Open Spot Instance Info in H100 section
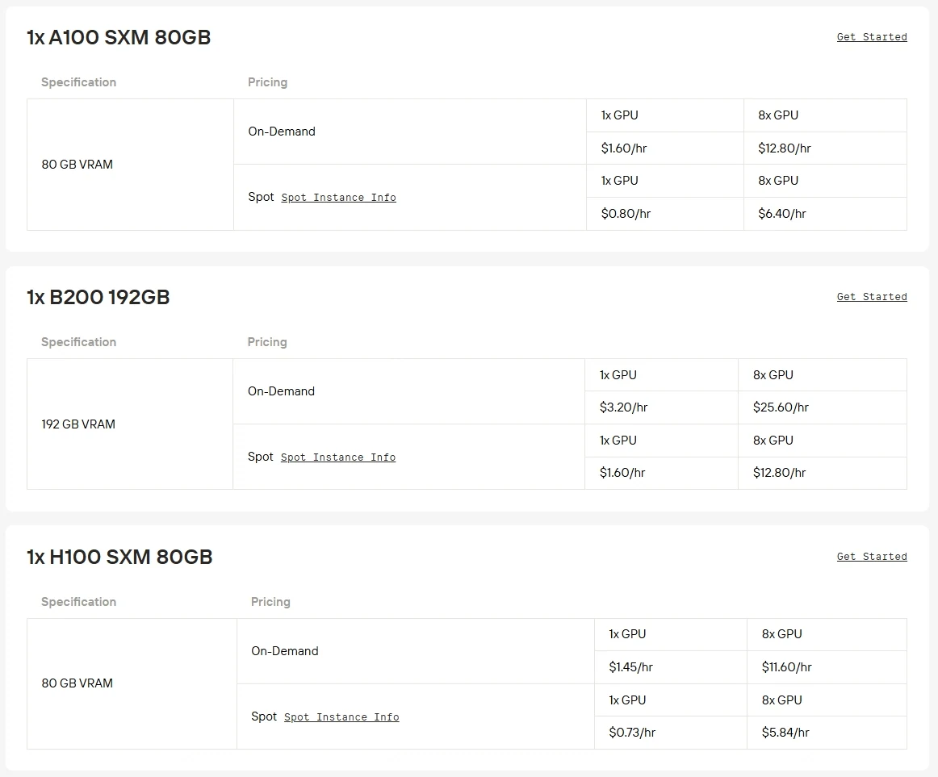The width and height of the screenshot is (938, 777). [341, 716]
